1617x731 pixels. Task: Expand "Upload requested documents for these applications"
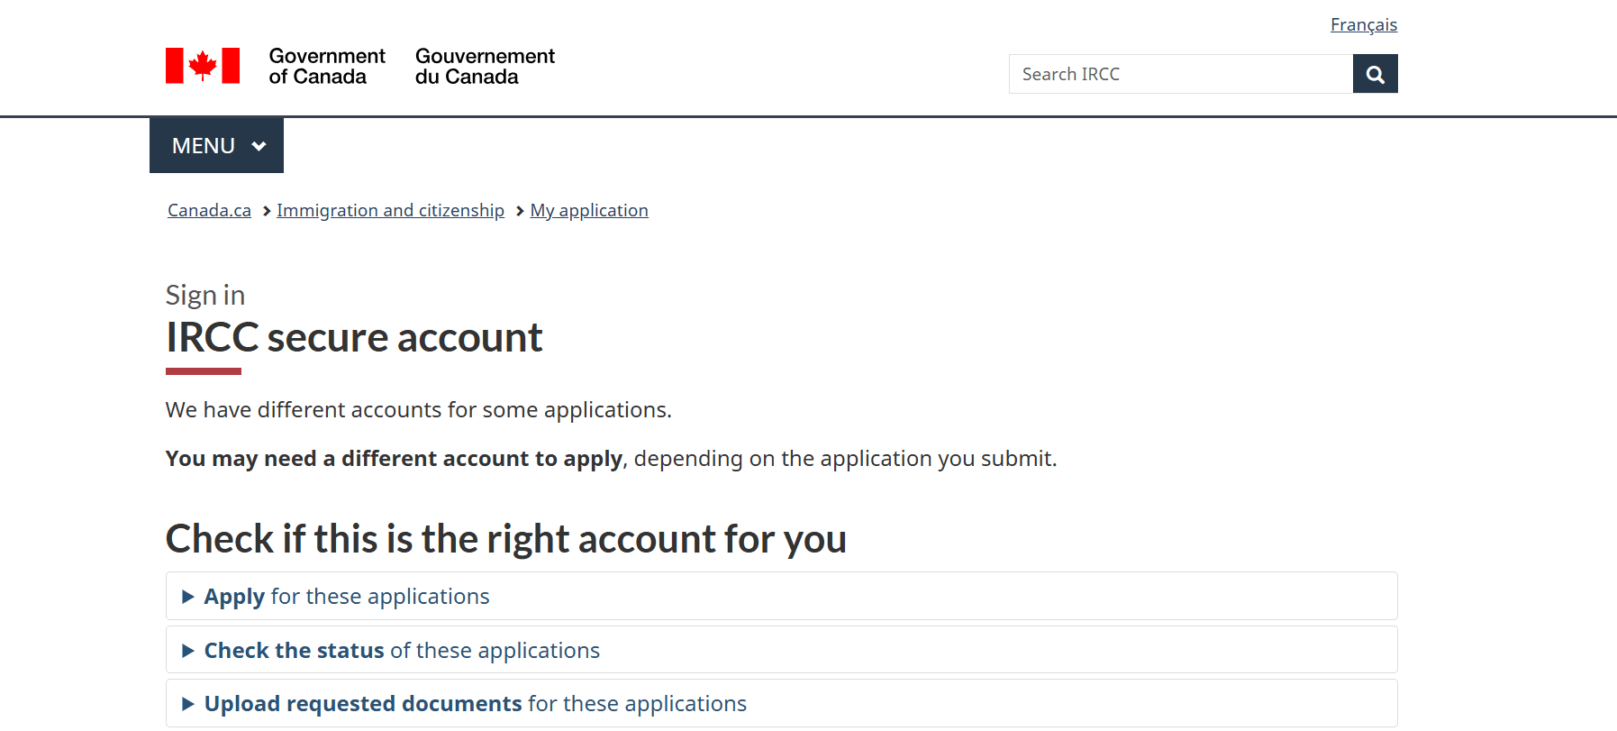coord(475,704)
